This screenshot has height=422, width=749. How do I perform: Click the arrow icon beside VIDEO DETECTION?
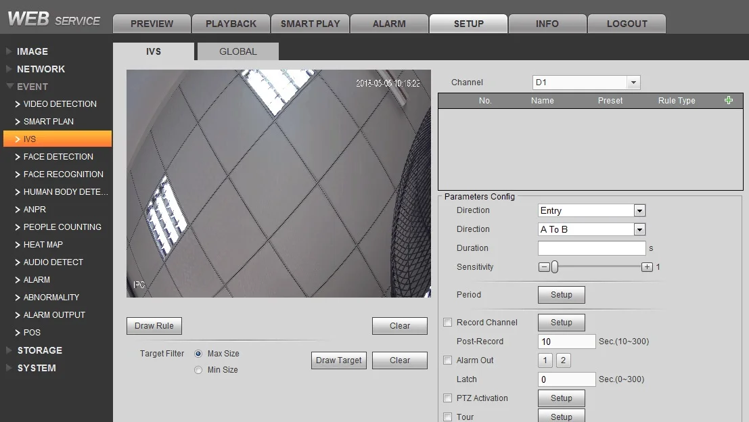click(x=18, y=104)
